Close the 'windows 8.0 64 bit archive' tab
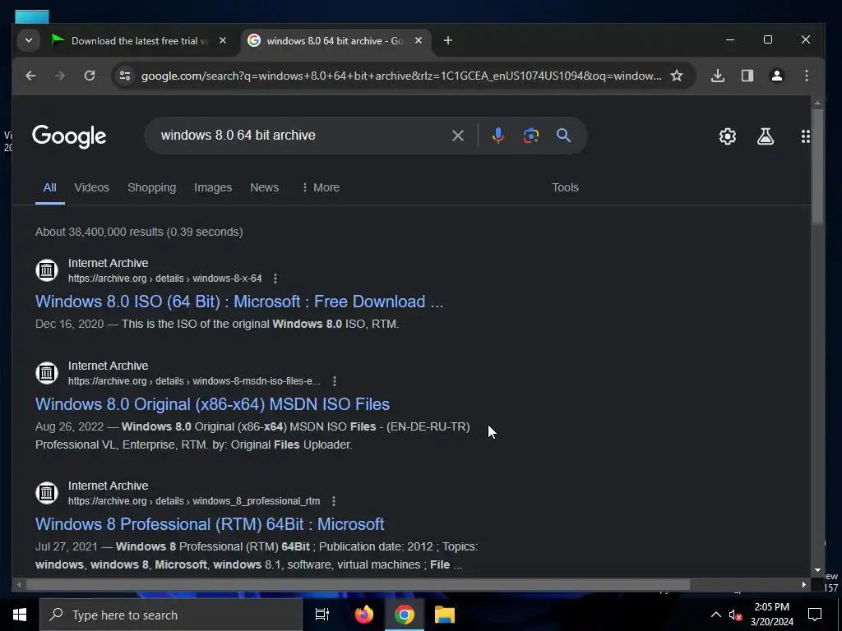 point(419,40)
